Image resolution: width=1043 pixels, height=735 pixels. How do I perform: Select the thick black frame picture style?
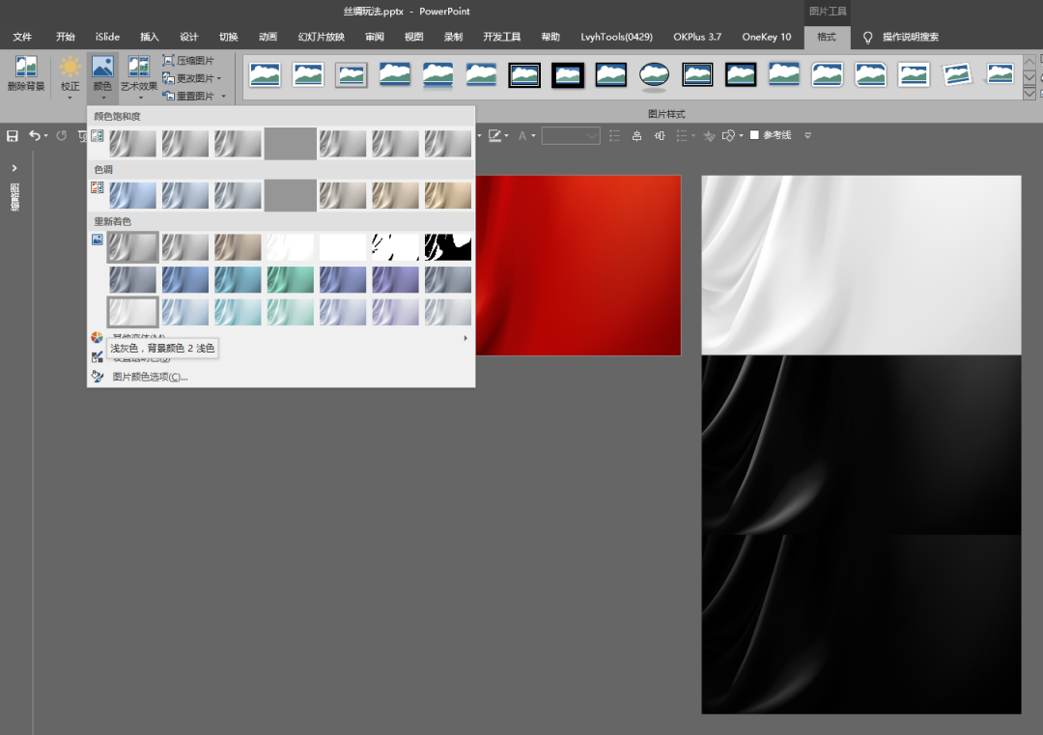coord(568,75)
